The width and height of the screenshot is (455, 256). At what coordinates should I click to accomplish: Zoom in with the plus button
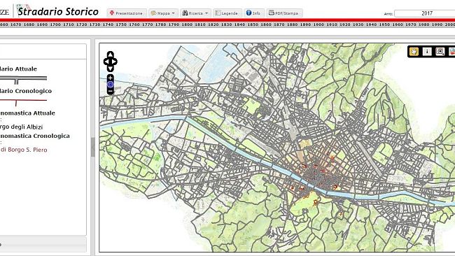point(111,78)
